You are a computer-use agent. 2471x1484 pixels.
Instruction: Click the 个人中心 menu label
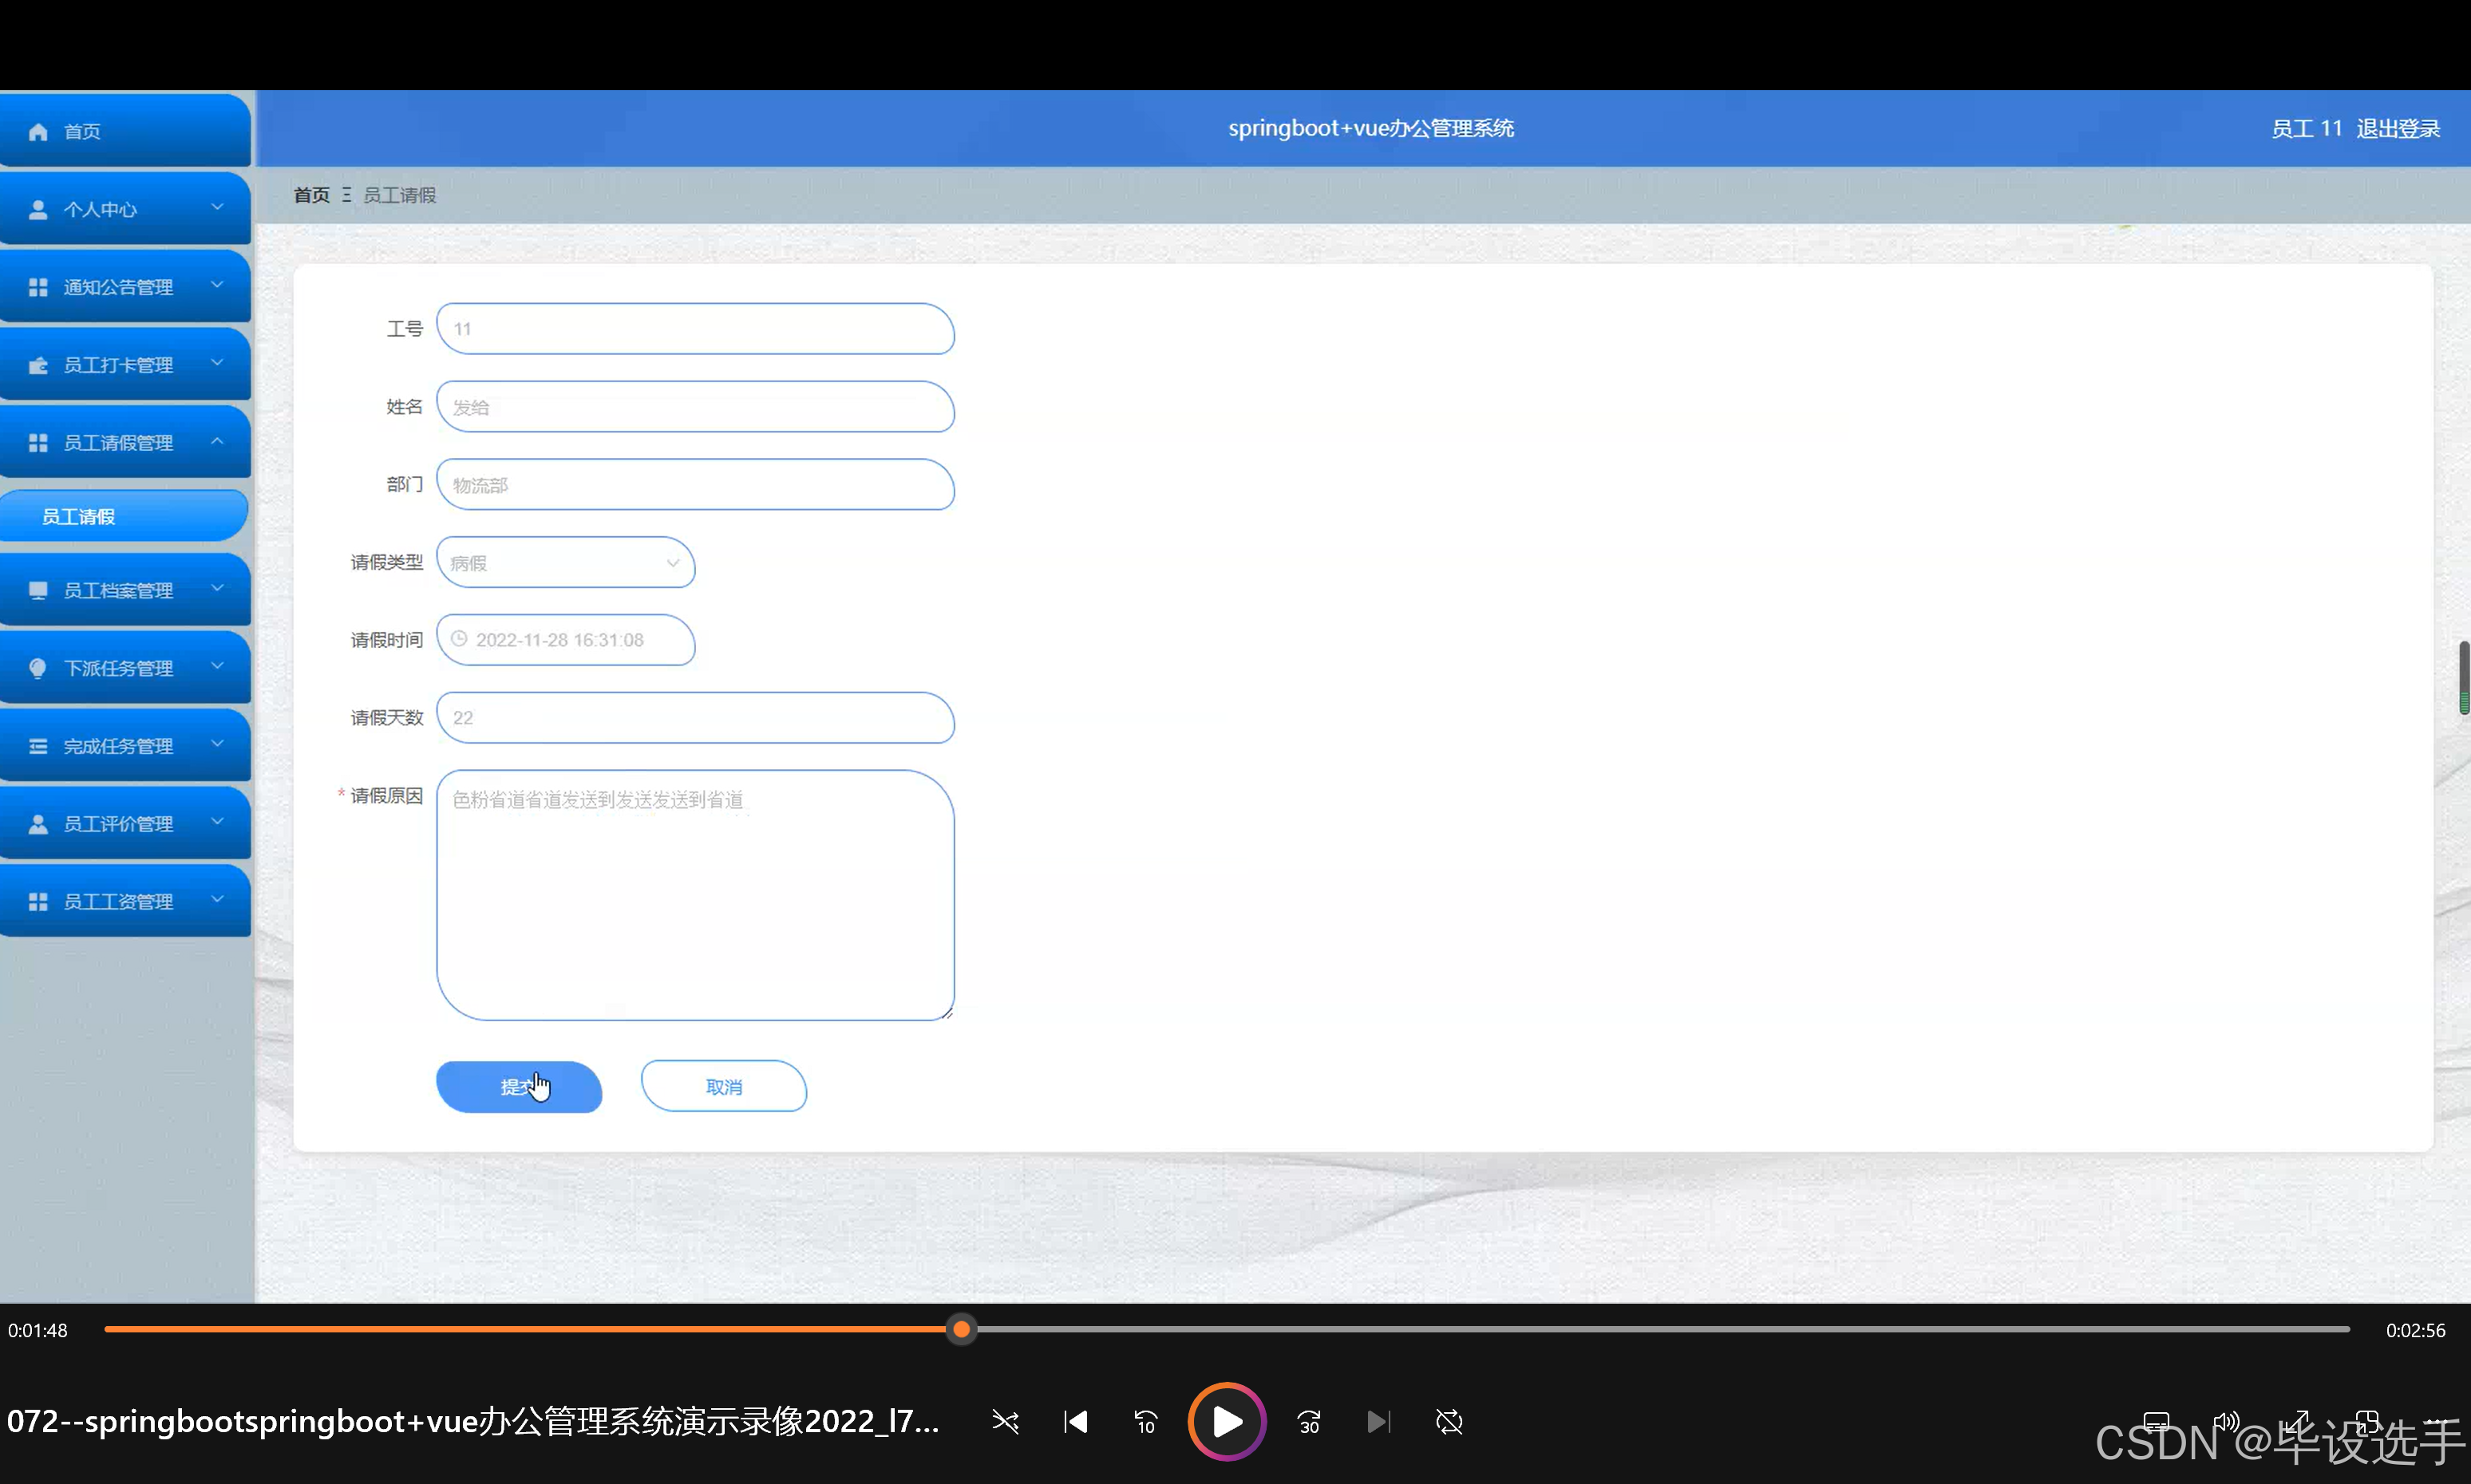point(100,209)
